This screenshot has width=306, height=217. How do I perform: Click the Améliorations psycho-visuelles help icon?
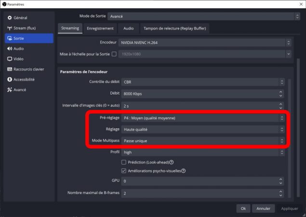[x=183, y=171]
